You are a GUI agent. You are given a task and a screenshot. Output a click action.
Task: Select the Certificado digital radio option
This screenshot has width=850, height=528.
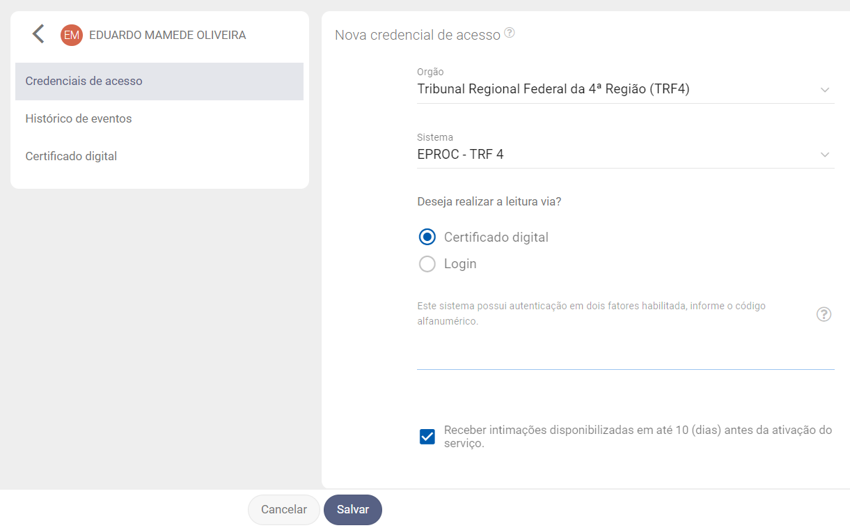click(x=427, y=238)
